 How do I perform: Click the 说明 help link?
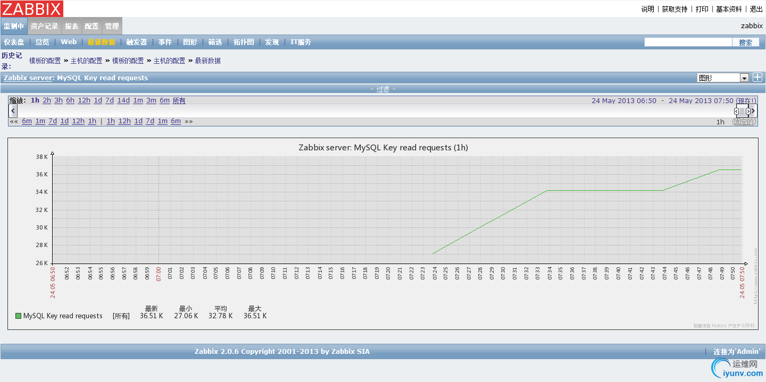(647, 9)
